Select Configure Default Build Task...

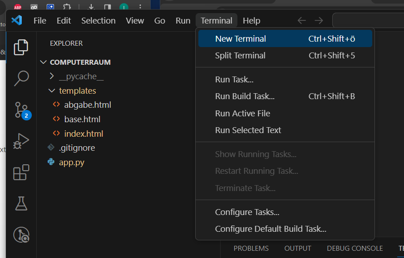tap(271, 229)
